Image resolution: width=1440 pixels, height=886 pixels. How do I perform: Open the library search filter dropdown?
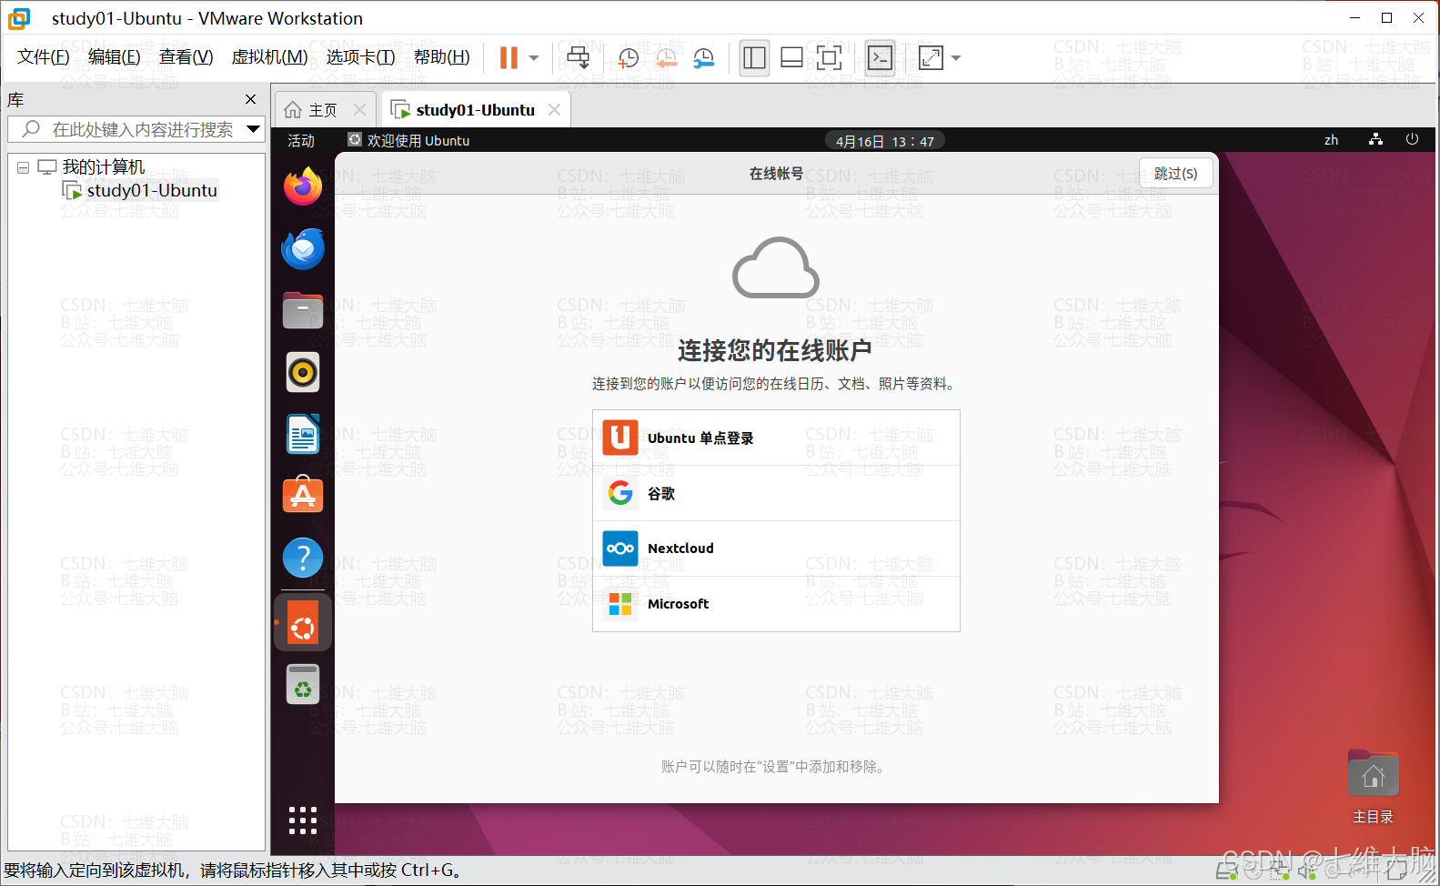click(x=254, y=129)
